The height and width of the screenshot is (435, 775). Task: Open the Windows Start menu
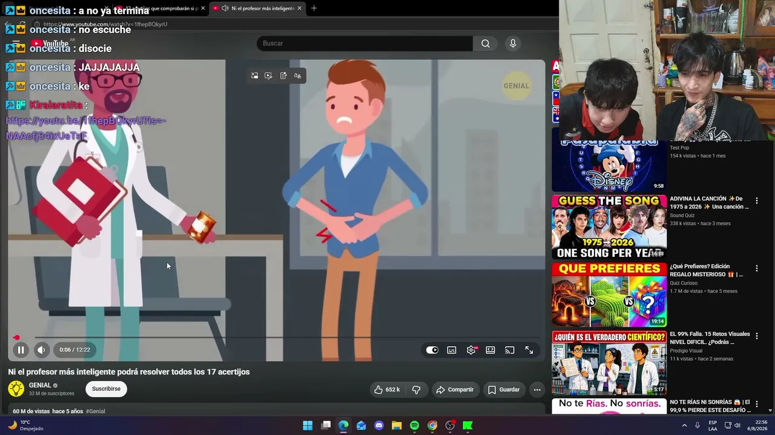coord(308,425)
